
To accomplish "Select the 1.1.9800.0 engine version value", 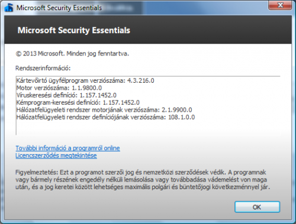I will point(87,88).
